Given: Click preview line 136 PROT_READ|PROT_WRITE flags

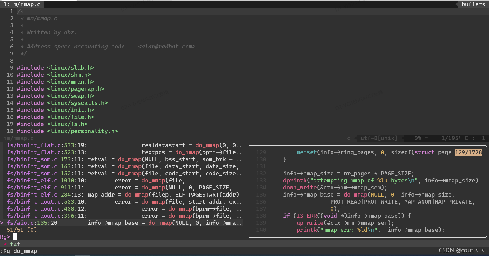Looking at the screenshot, I should pos(403,202).
